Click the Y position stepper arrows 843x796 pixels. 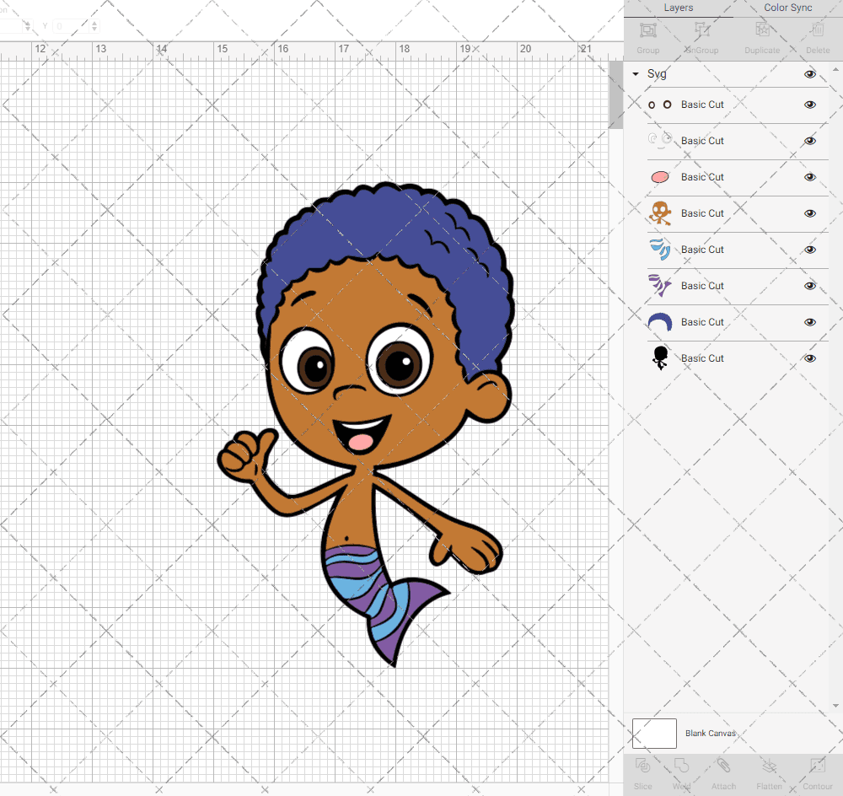[x=94, y=26]
